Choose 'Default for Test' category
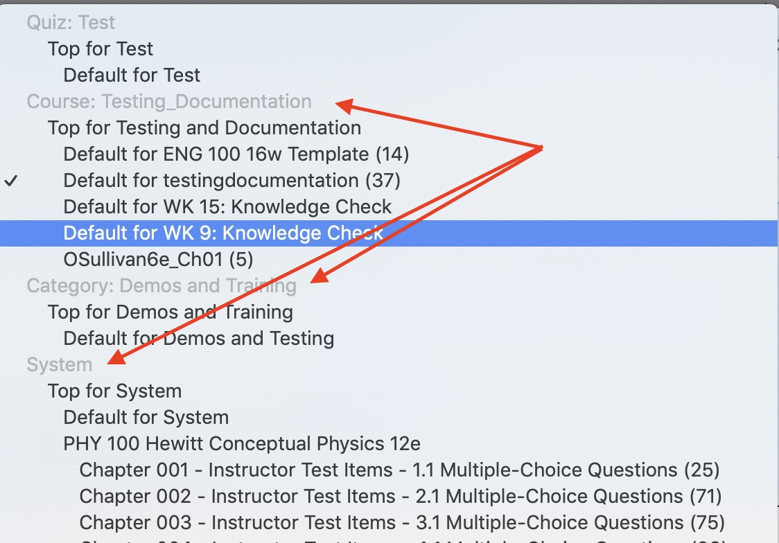Viewport: 779px width, 543px height. point(132,75)
